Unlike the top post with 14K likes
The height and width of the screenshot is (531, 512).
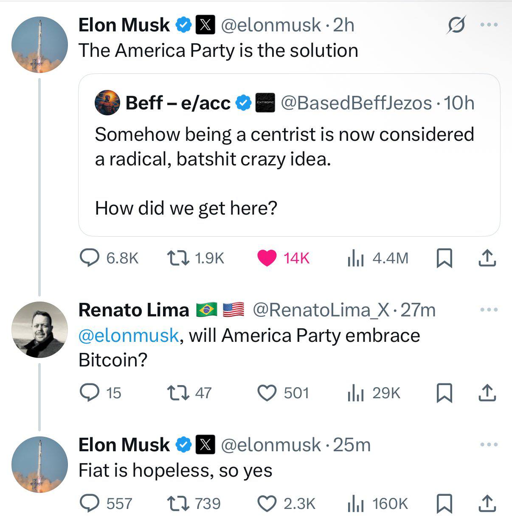[x=267, y=258]
